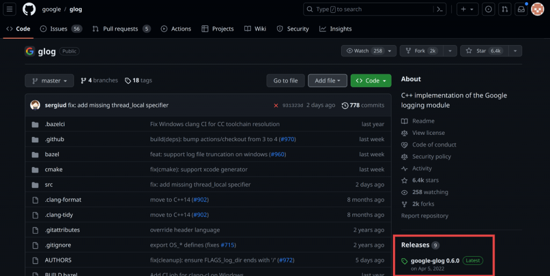This screenshot has height=276, width=550.
Task: Open pull requests icon in header
Action: pos(505,10)
